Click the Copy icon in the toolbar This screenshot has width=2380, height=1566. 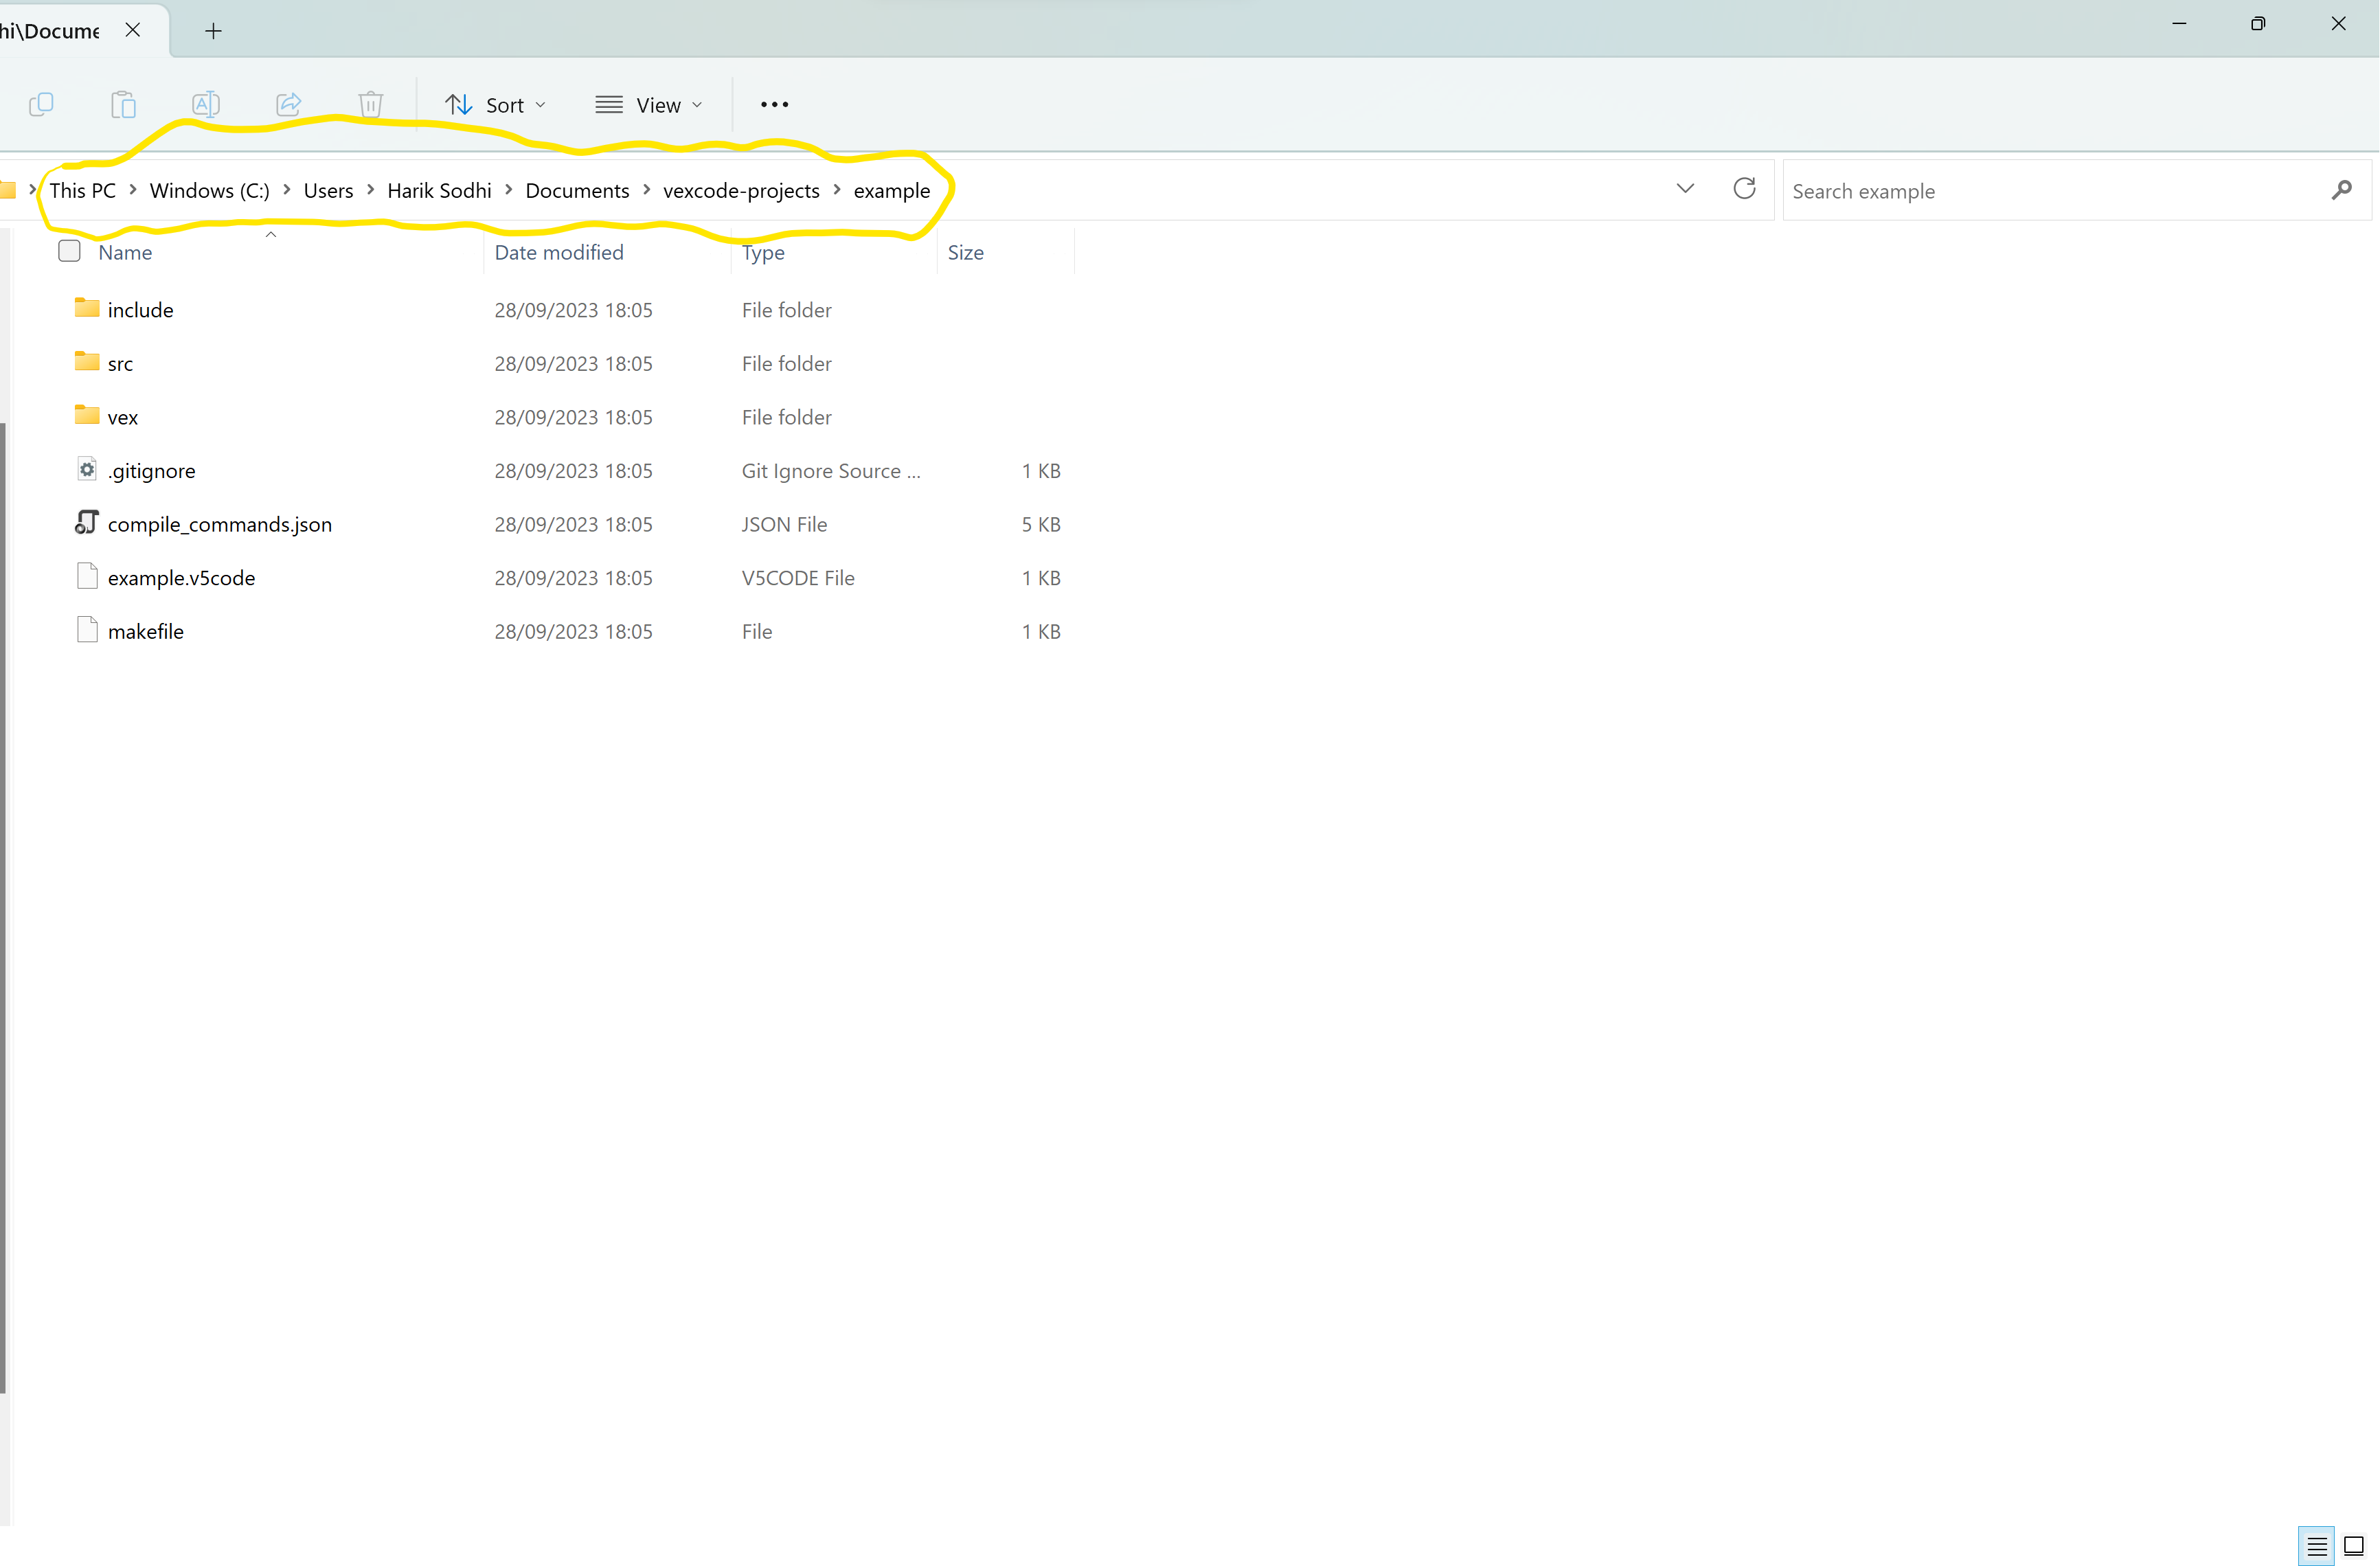coord(41,104)
